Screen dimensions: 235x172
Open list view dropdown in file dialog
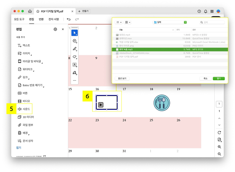[119, 22]
